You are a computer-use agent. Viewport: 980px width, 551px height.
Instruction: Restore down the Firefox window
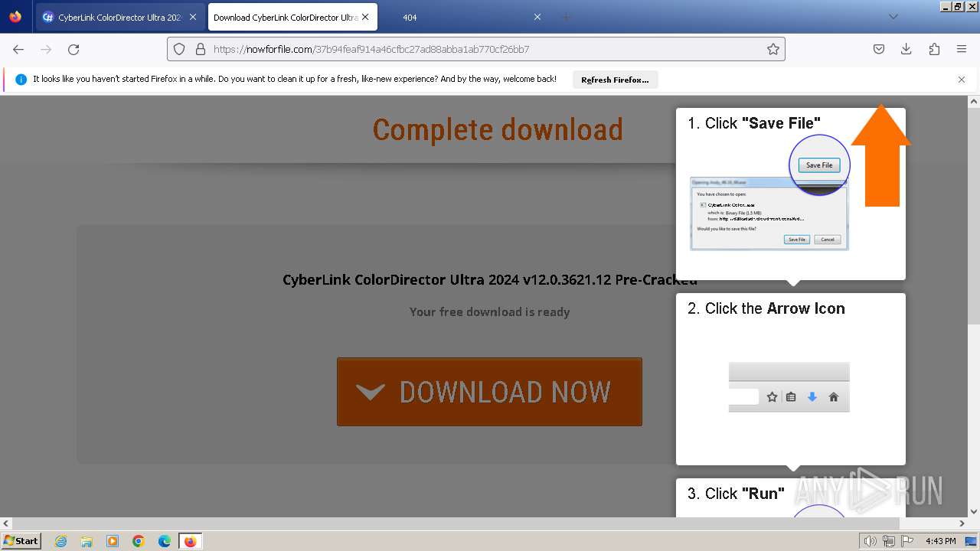coord(958,6)
